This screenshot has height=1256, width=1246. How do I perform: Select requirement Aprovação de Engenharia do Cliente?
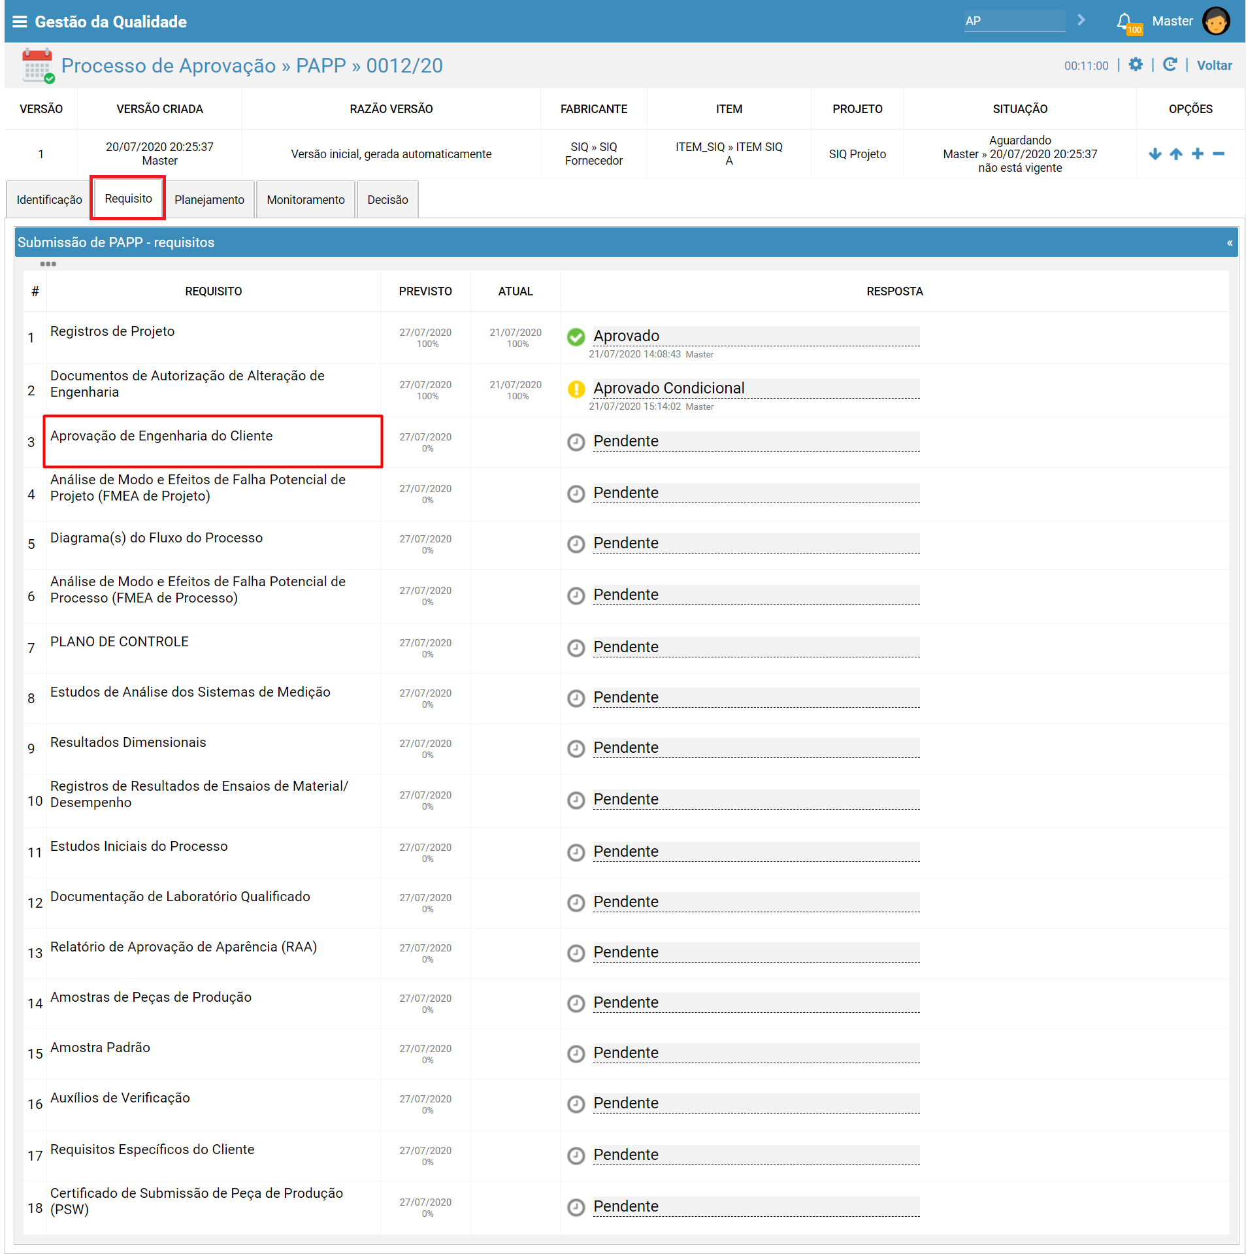[x=161, y=436]
